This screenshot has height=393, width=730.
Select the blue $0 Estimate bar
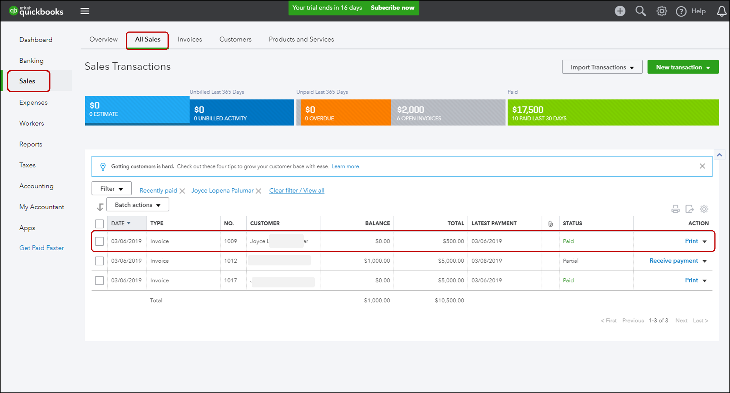137,110
